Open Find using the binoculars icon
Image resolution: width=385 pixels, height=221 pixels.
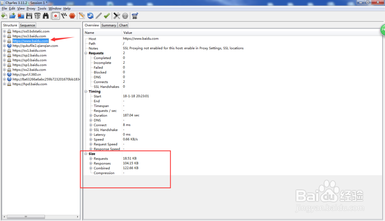(46, 16)
